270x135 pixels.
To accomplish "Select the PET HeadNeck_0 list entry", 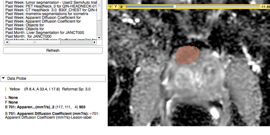I will click(x=51, y=6).
